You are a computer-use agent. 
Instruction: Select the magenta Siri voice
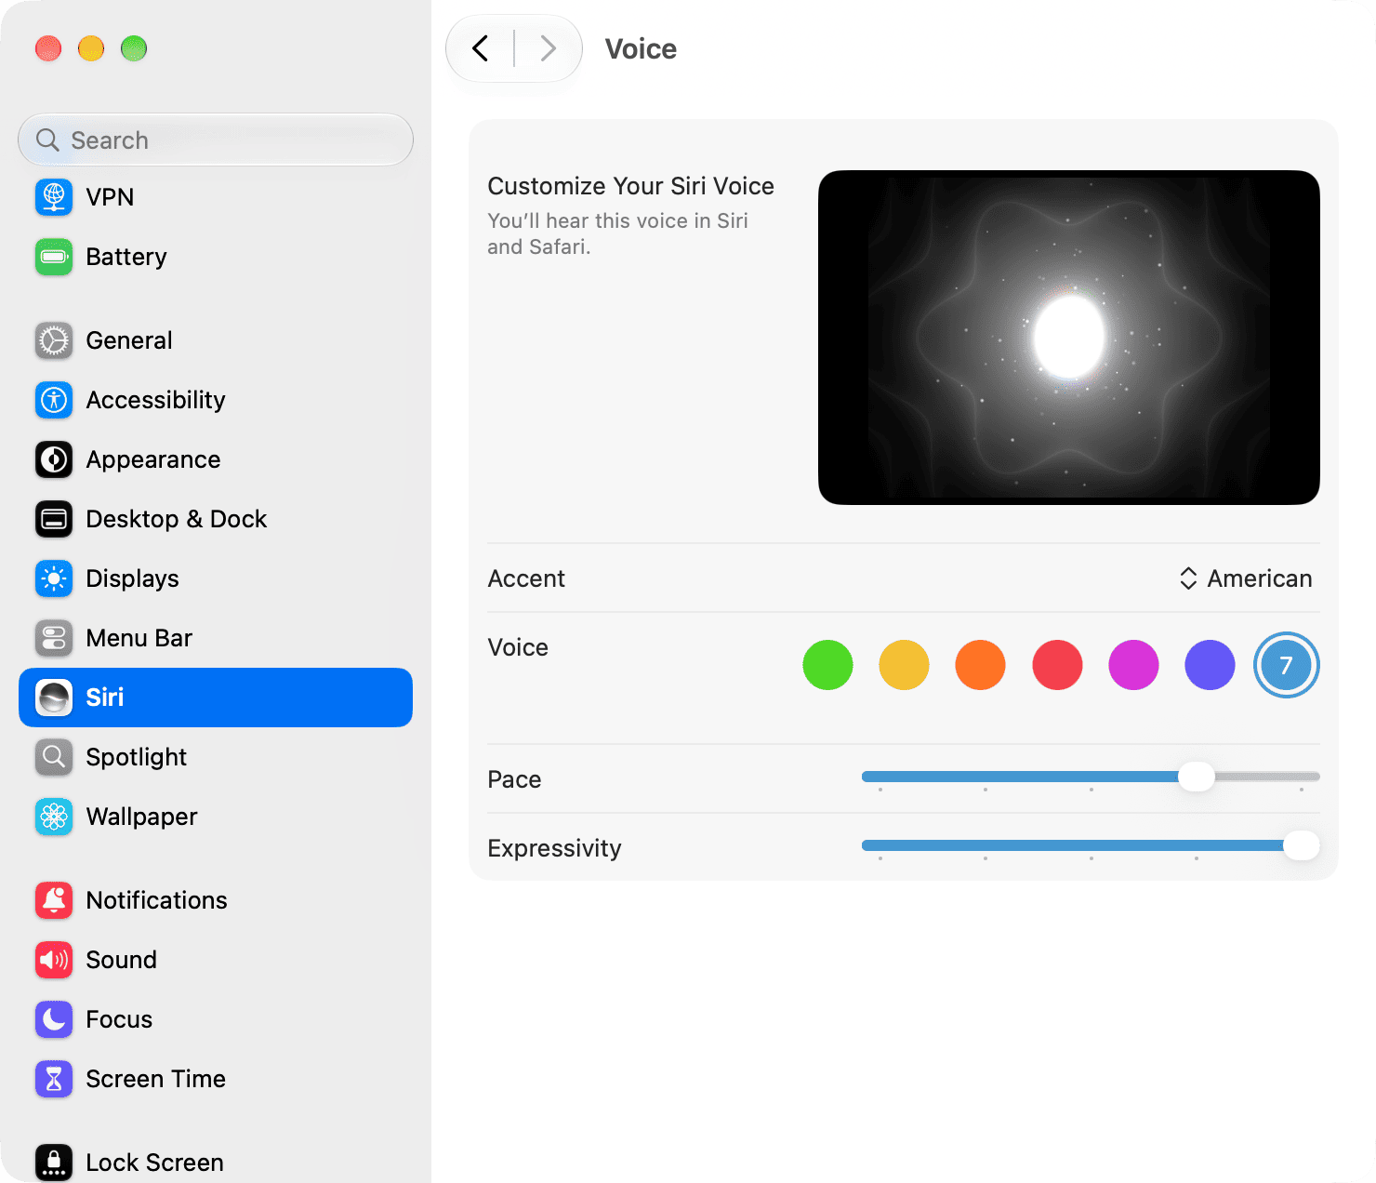tap(1133, 665)
